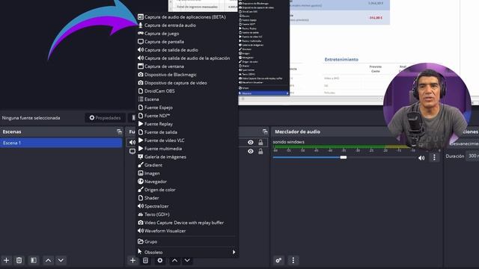Click Mezclador de audio panel title
The width and height of the screenshot is (479, 269).
(x=297, y=132)
